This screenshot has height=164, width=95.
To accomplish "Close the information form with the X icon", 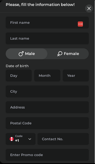I will [x=89, y=8].
